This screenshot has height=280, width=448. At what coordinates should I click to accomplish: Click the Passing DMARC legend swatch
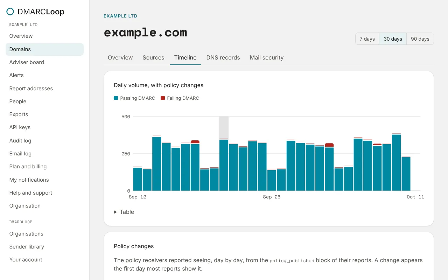click(x=116, y=98)
